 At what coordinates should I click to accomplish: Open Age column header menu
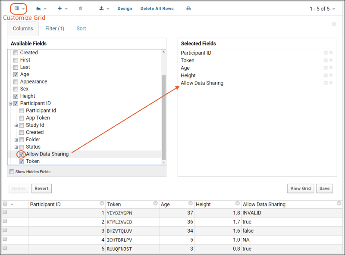coord(191,203)
